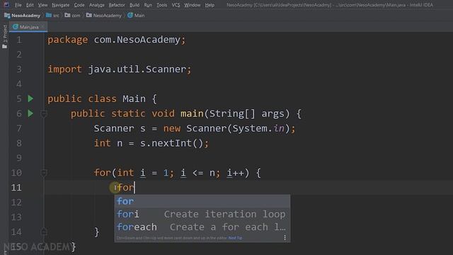Click the Next Tip link in popup
Image resolution: width=453 pixels, height=255 pixels.
pyautogui.click(x=235, y=238)
